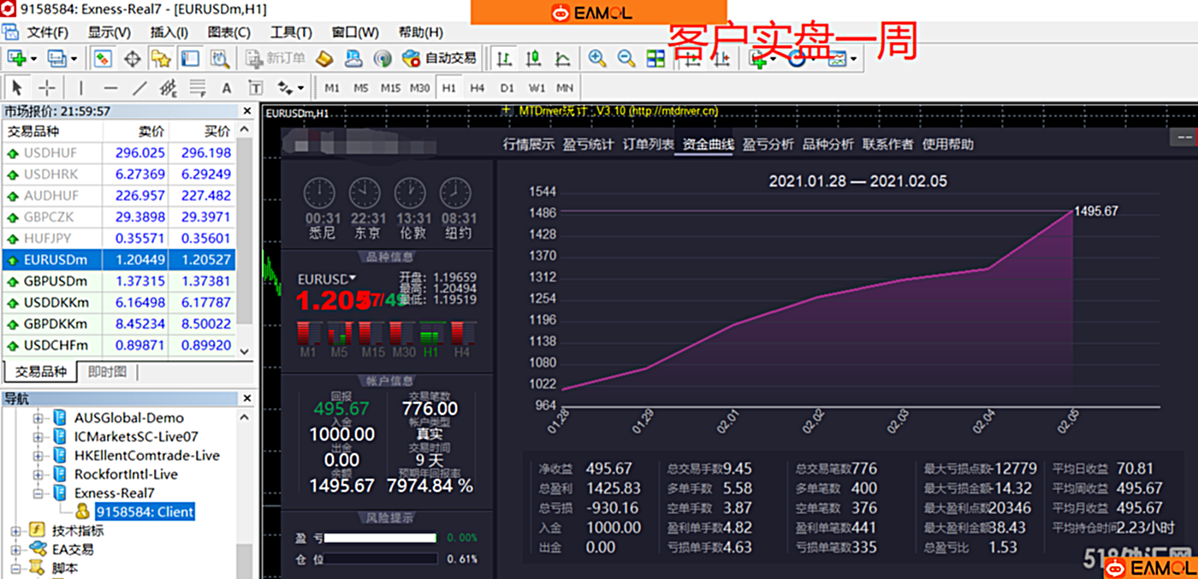Zoom out on the chart
1198x579 pixels.
click(626, 58)
